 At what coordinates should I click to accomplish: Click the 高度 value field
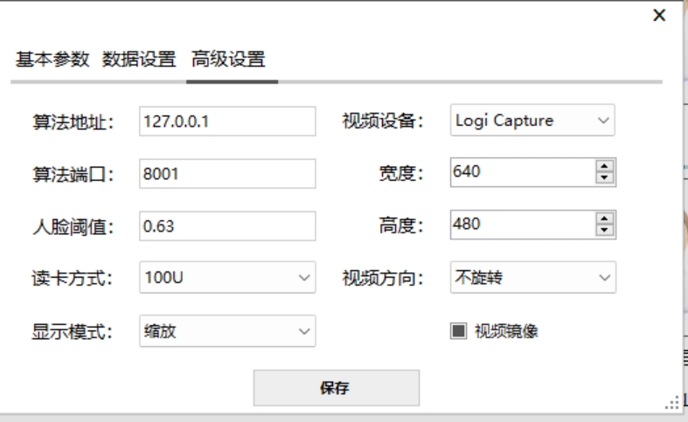pos(521,225)
